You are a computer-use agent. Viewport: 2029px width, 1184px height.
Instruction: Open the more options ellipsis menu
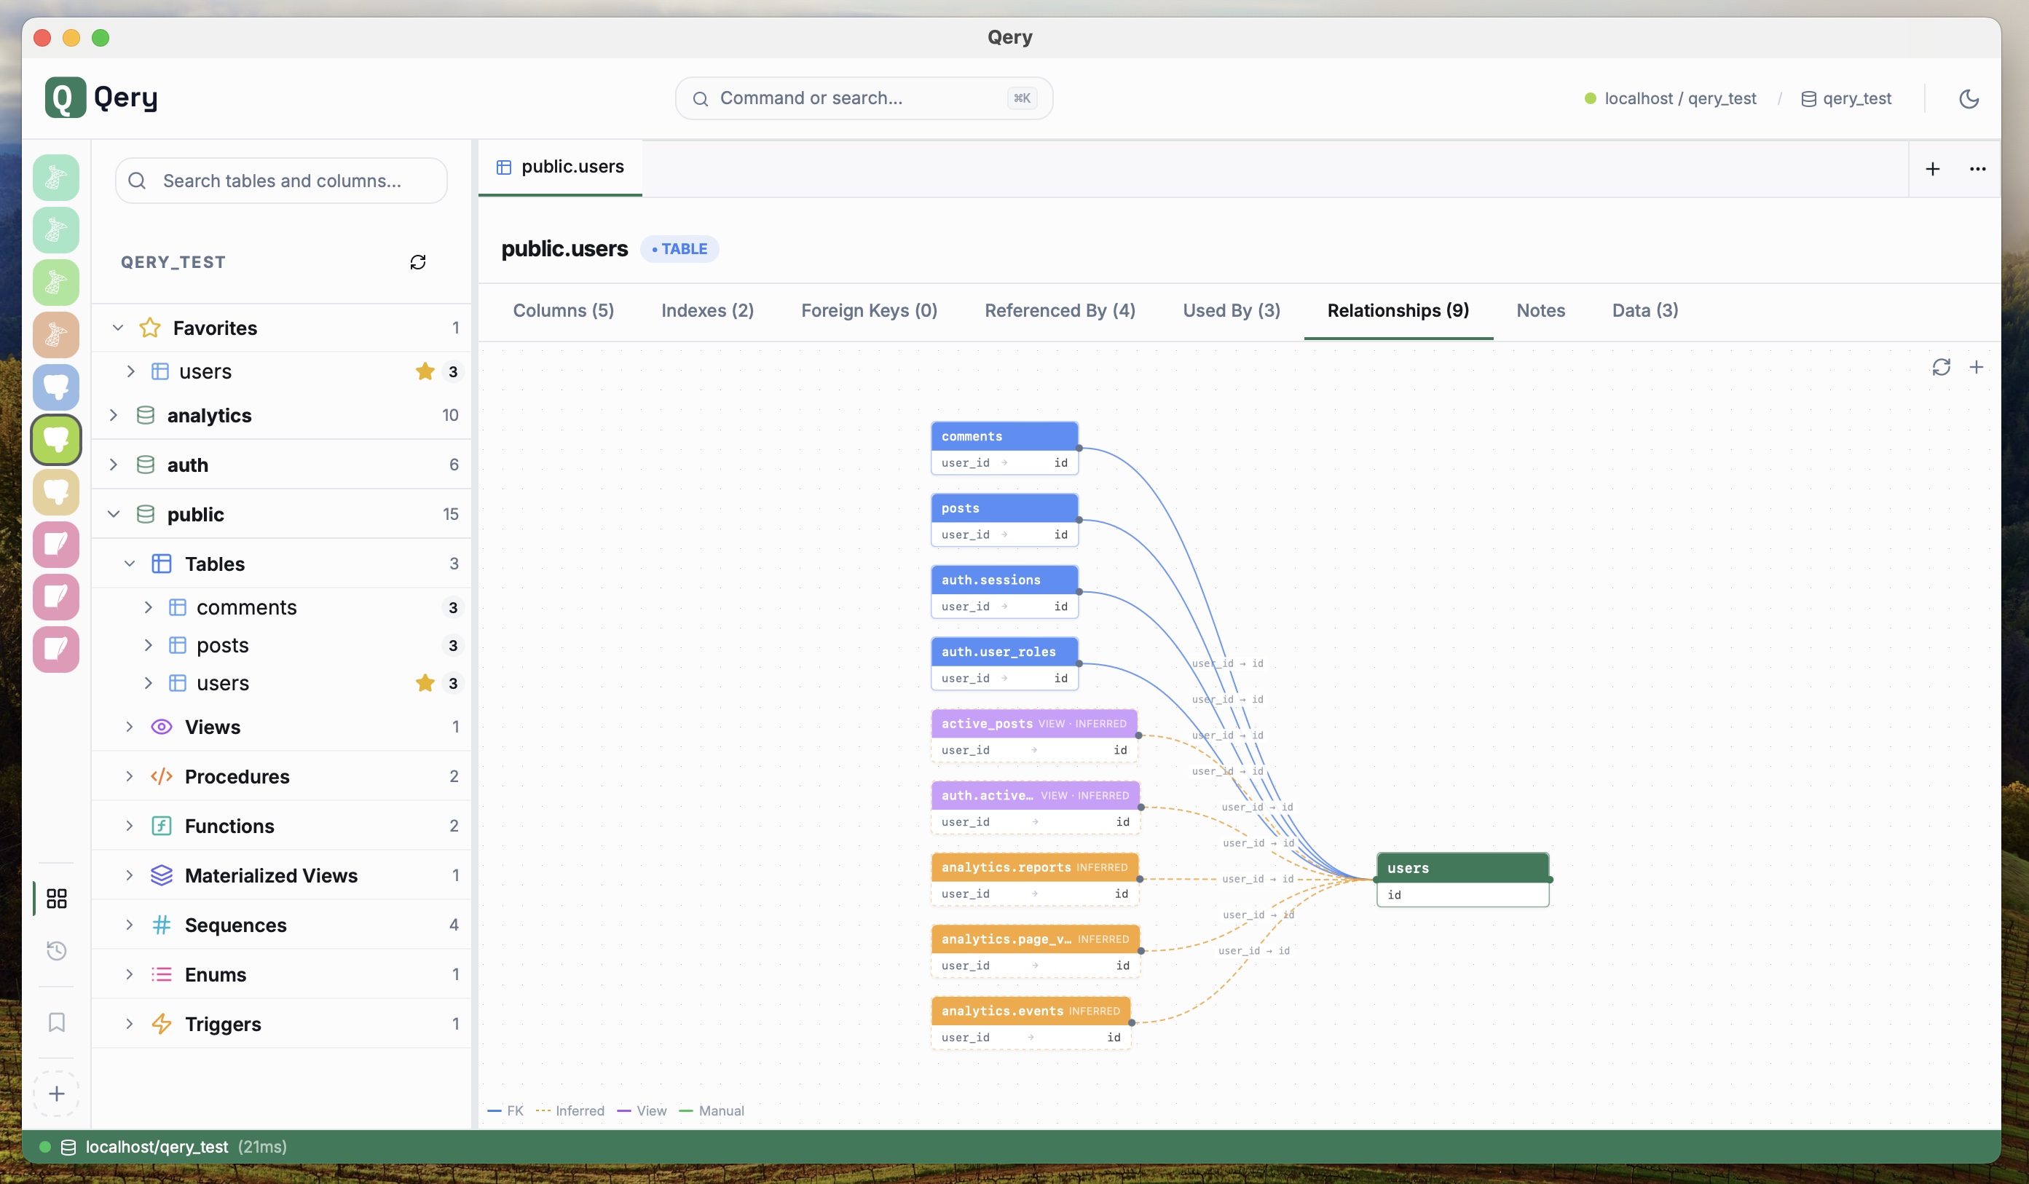tap(1977, 168)
